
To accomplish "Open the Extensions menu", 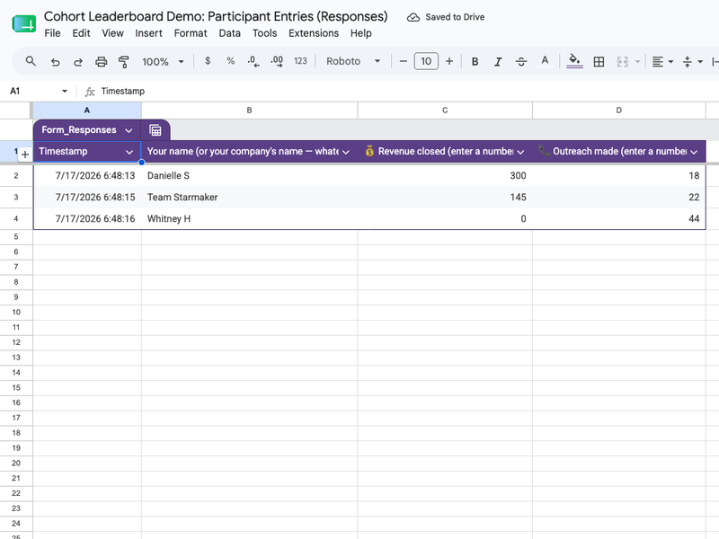I will (314, 33).
